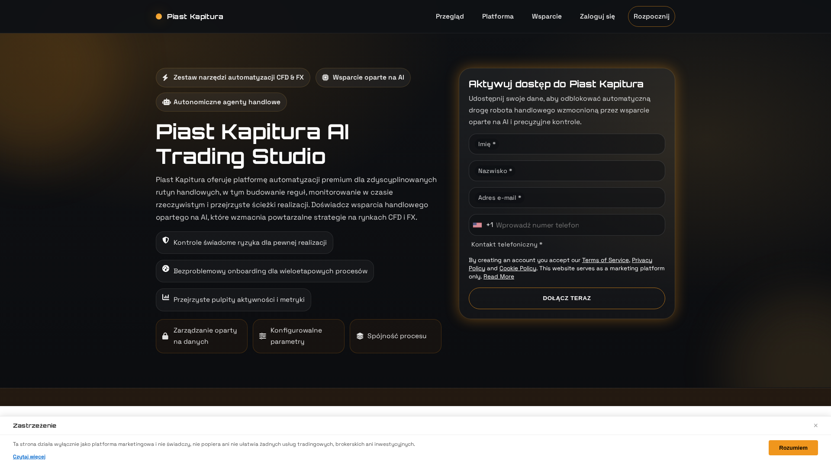The width and height of the screenshot is (831, 467).
Task: Click the robot icon in Autonomiczne agenty handlowe
Action: [x=167, y=102]
